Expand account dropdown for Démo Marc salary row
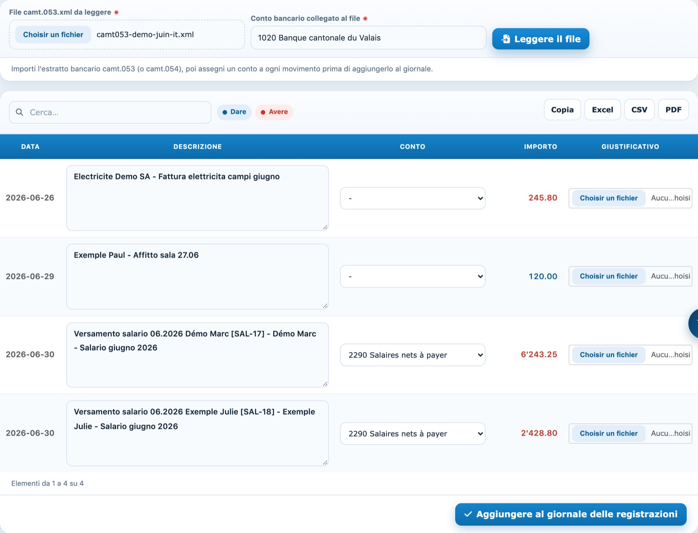The image size is (698, 533). [413, 355]
